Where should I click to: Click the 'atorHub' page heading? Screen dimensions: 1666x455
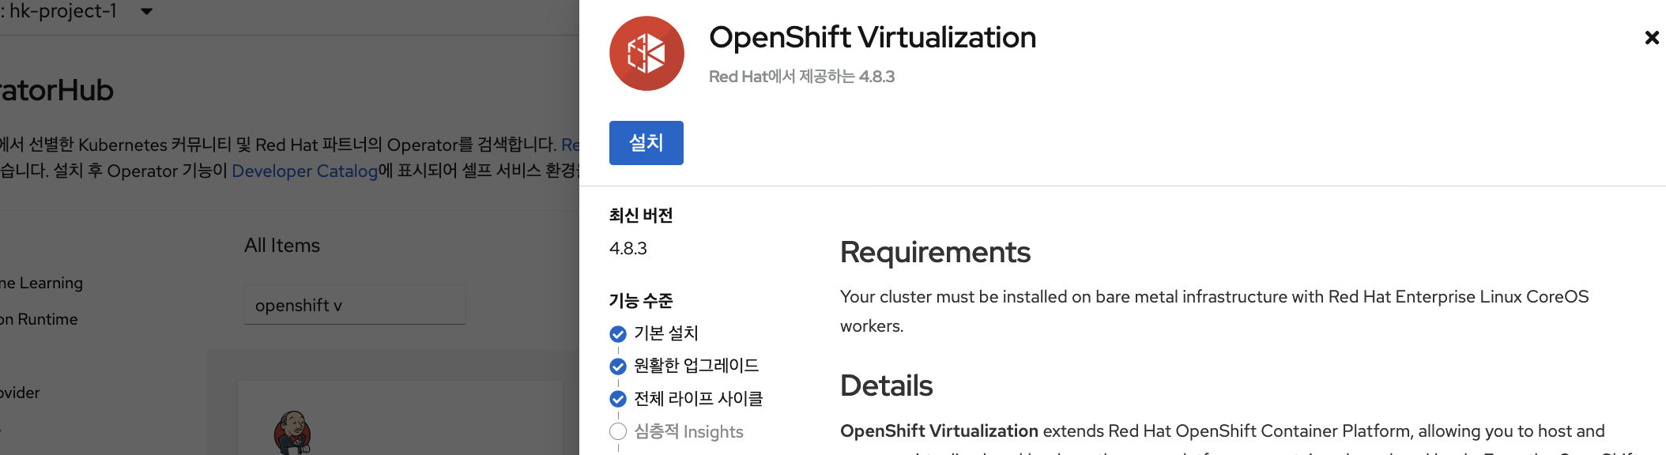tap(57, 90)
